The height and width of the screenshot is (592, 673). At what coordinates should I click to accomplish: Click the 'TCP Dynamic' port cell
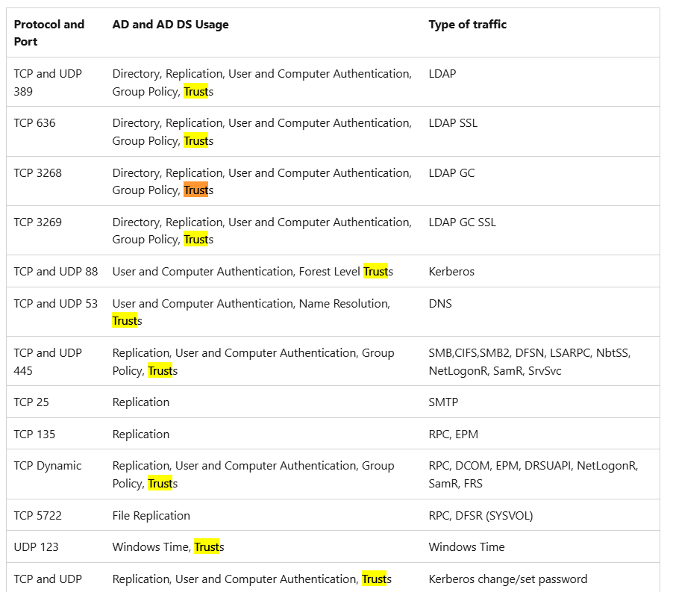(48, 466)
